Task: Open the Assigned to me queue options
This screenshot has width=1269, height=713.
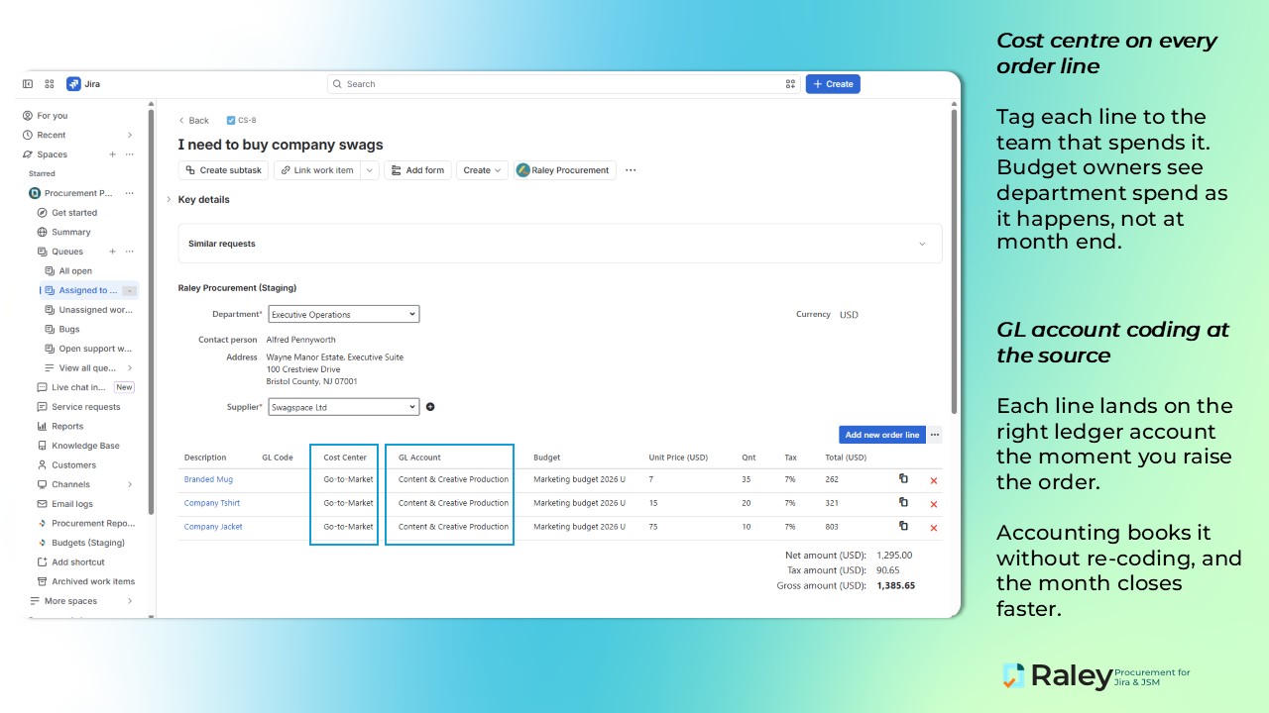Action: tap(129, 290)
